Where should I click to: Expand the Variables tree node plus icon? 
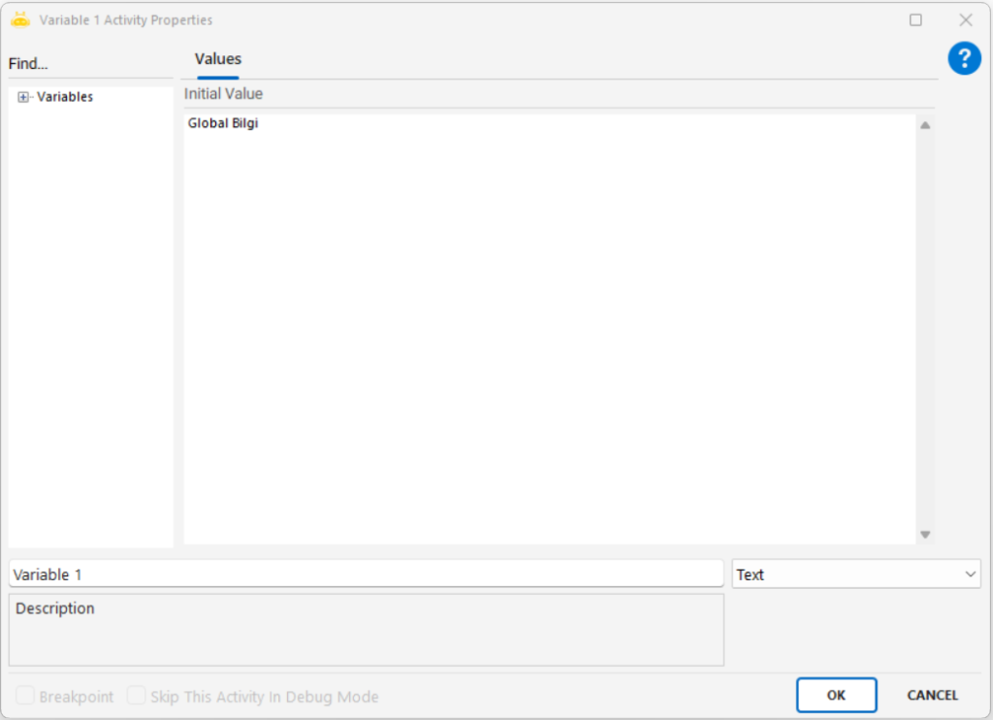(23, 97)
